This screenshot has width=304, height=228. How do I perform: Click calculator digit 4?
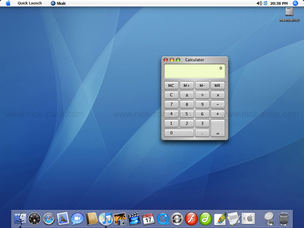click(171, 114)
